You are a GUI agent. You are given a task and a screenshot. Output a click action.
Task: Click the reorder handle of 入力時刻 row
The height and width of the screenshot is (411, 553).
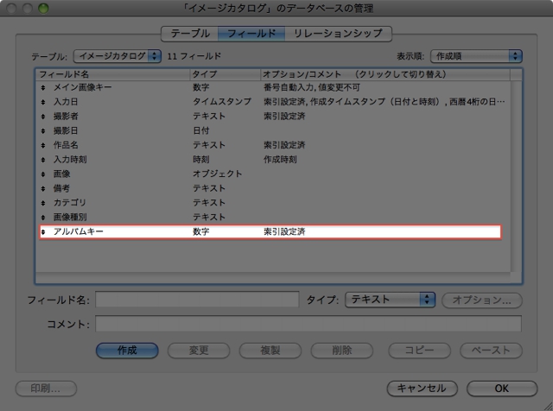[43, 160]
